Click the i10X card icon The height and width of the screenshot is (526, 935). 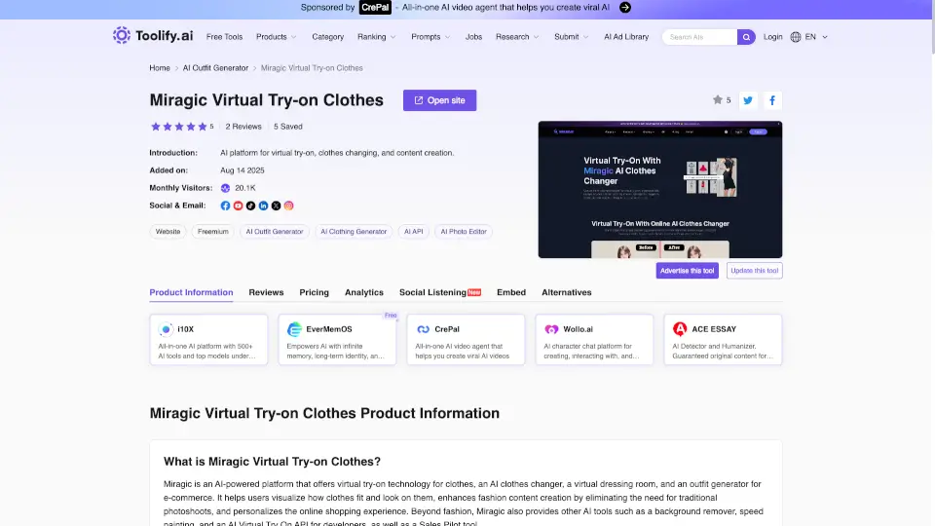coord(166,329)
